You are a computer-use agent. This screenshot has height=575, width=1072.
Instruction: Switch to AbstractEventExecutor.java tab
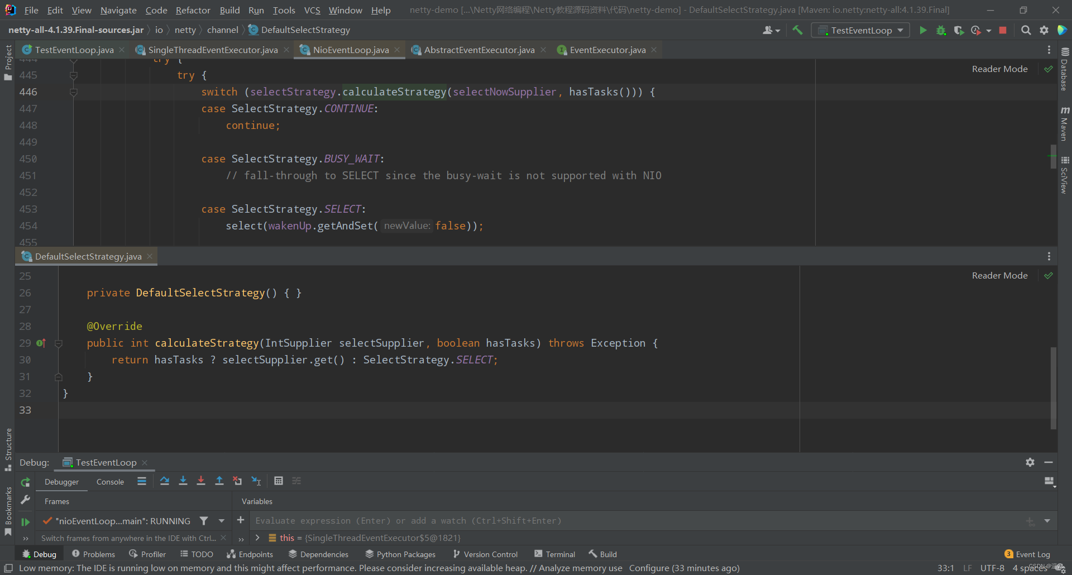(x=479, y=50)
